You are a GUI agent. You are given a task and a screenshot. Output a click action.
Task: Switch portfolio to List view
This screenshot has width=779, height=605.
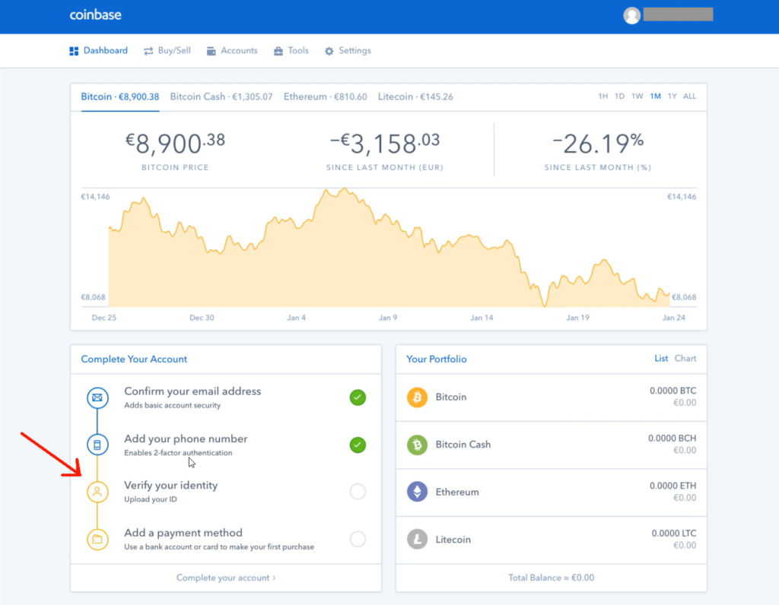(661, 358)
